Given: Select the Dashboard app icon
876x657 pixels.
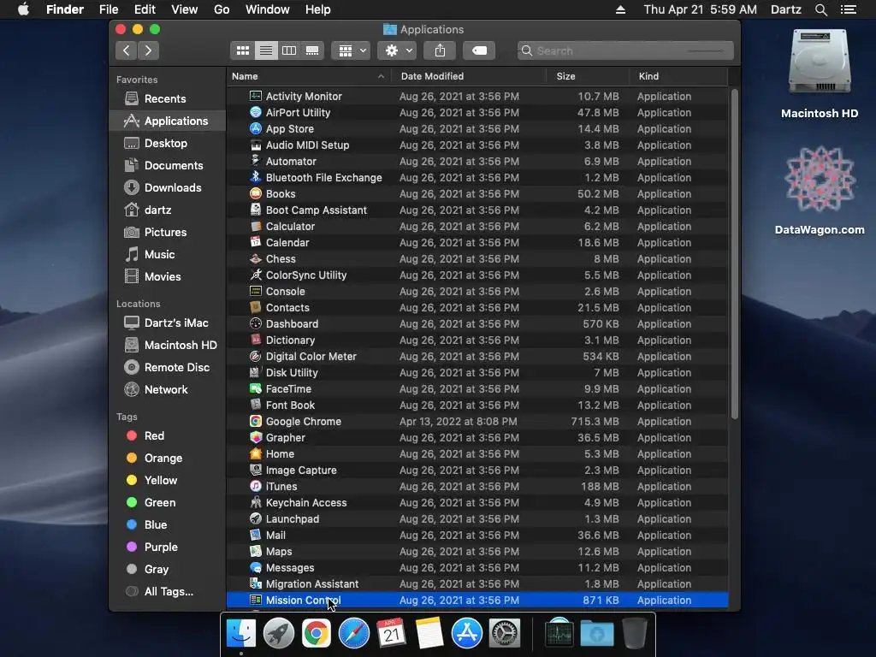Looking at the screenshot, I should coord(255,323).
